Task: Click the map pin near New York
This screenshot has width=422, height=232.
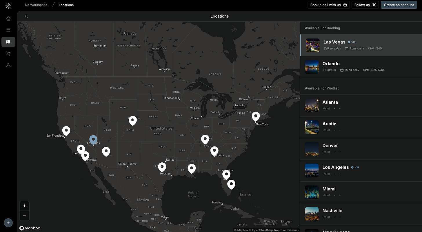Action: tap(256, 116)
